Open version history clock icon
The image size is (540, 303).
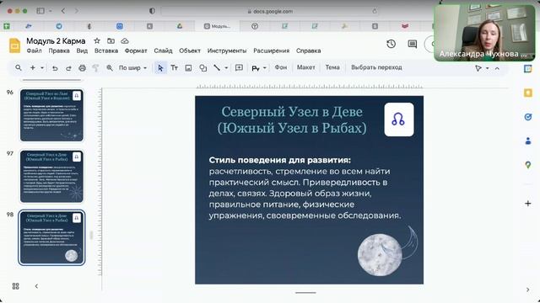(x=391, y=44)
